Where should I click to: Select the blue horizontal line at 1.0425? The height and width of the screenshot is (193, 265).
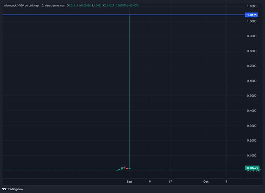click(x=124, y=15)
